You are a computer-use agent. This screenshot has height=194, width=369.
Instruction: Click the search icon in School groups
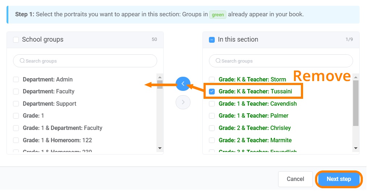[x=22, y=61]
